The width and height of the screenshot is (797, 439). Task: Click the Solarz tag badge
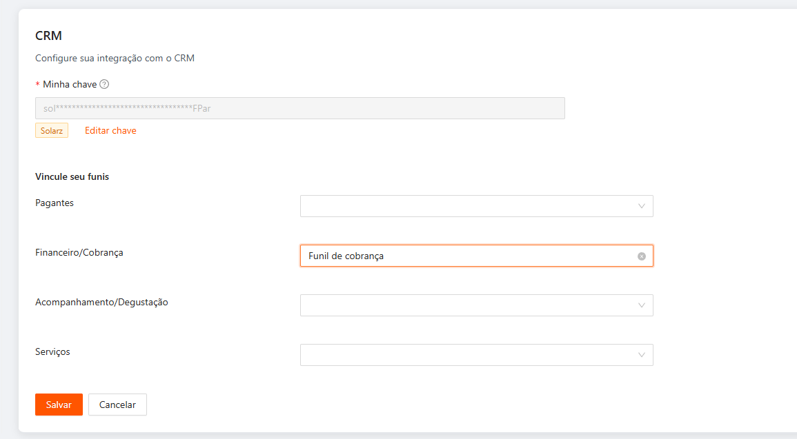click(52, 130)
